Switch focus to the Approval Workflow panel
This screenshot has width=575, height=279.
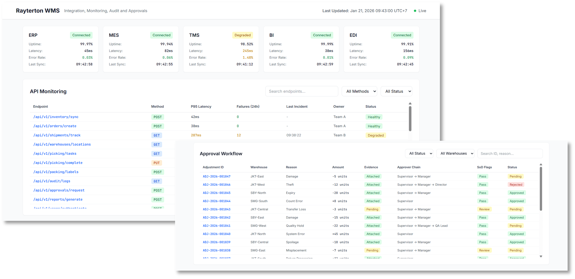[221, 153]
